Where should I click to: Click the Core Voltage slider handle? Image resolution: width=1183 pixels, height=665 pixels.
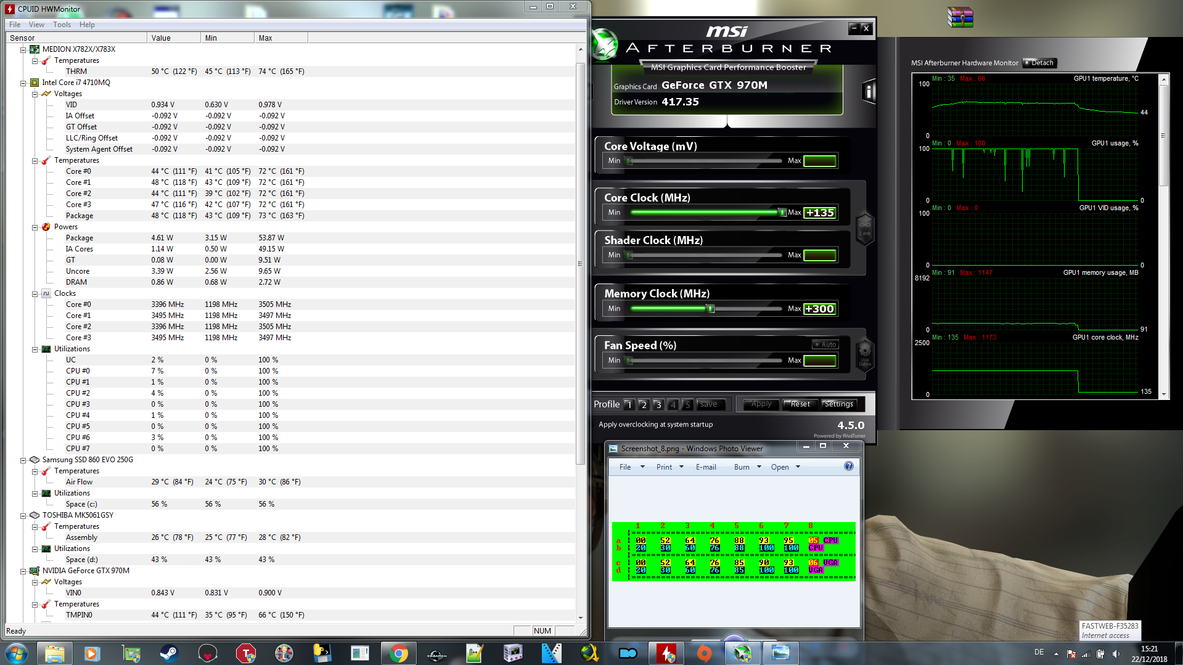pyautogui.click(x=629, y=161)
